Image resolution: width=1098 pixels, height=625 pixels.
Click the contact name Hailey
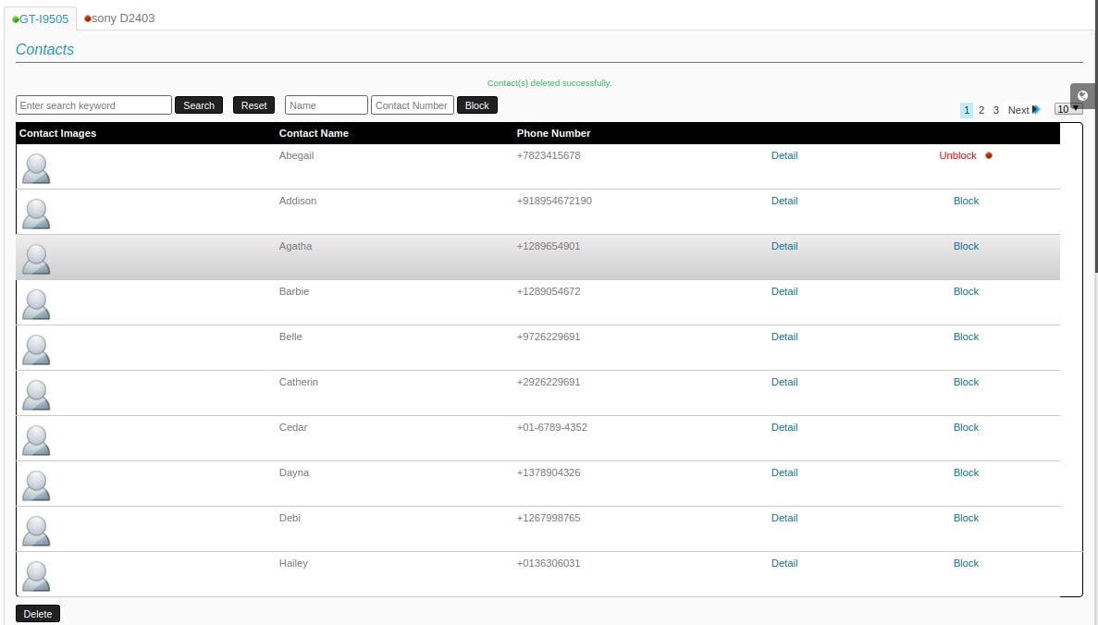(x=293, y=563)
